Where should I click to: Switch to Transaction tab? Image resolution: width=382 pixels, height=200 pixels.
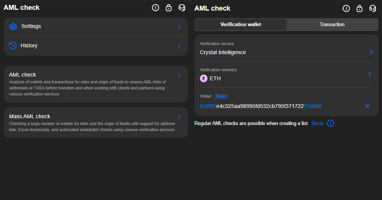point(332,25)
